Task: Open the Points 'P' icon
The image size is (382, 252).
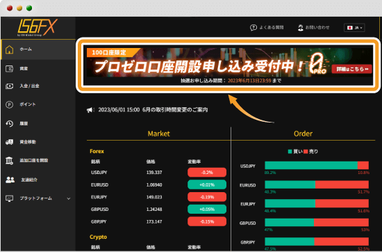Action: click(x=9, y=104)
